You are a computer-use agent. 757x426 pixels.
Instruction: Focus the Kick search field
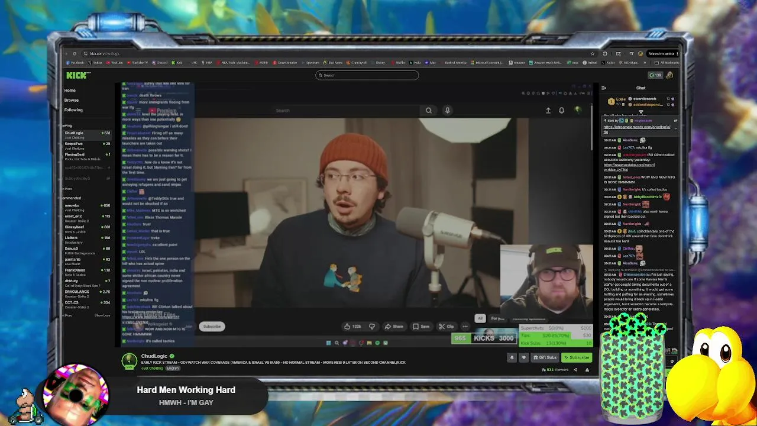(367, 75)
